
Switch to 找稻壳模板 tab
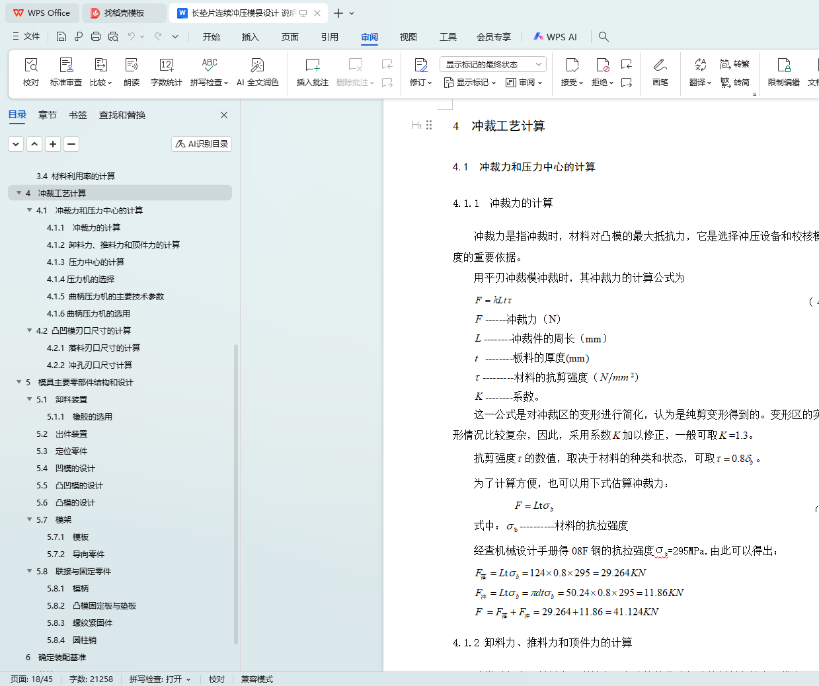point(124,13)
